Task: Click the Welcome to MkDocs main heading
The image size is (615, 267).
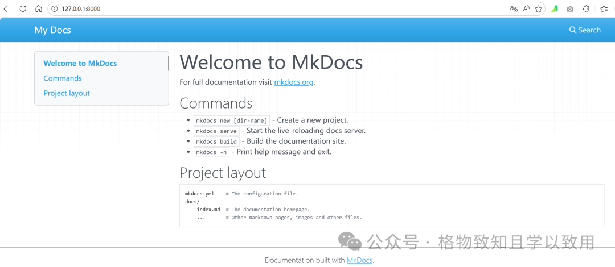Action: pos(271,62)
